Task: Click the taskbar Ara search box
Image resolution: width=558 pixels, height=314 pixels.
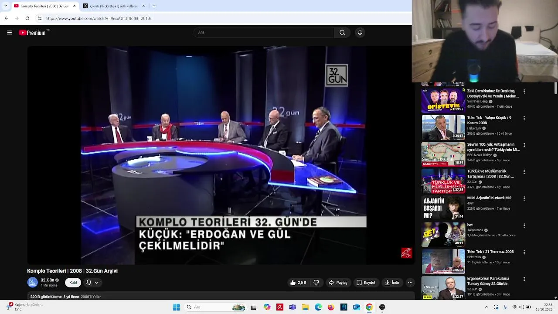Action: click(216, 307)
